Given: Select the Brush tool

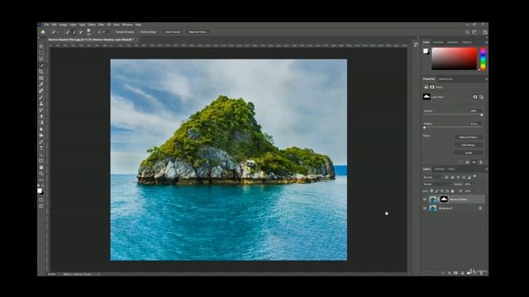Looking at the screenshot, I should coord(42,97).
